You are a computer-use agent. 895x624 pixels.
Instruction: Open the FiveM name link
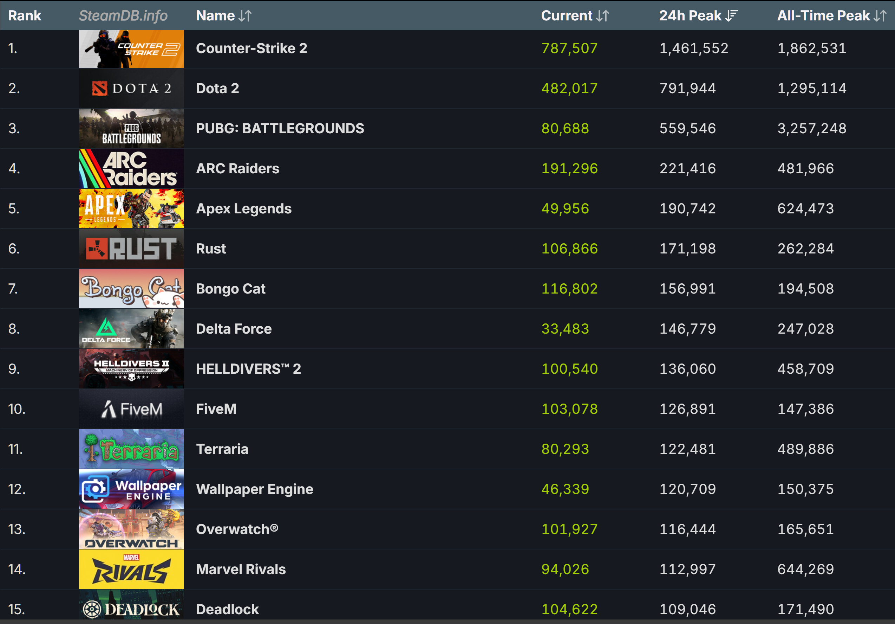click(x=216, y=409)
